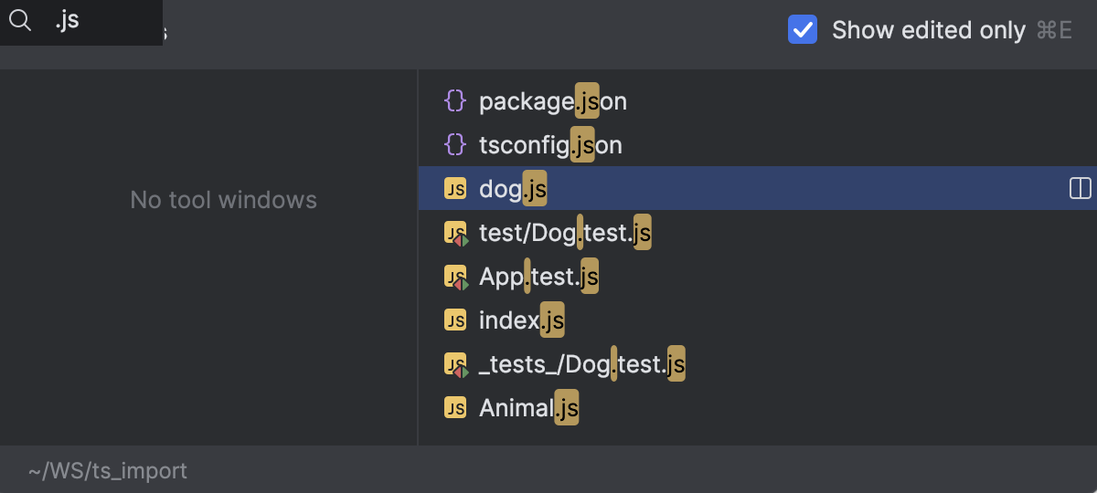Click the Animal.js JS file icon
This screenshot has height=493, width=1097.
click(454, 408)
